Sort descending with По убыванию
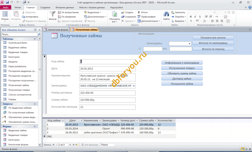 (x=67, y=17)
